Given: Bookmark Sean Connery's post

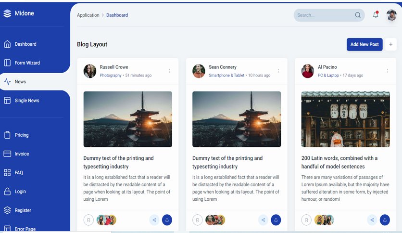Looking at the screenshot, I should (198, 220).
